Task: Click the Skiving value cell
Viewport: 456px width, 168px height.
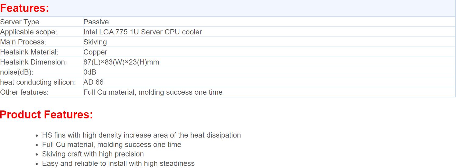Action: pyautogui.click(x=269, y=42)
